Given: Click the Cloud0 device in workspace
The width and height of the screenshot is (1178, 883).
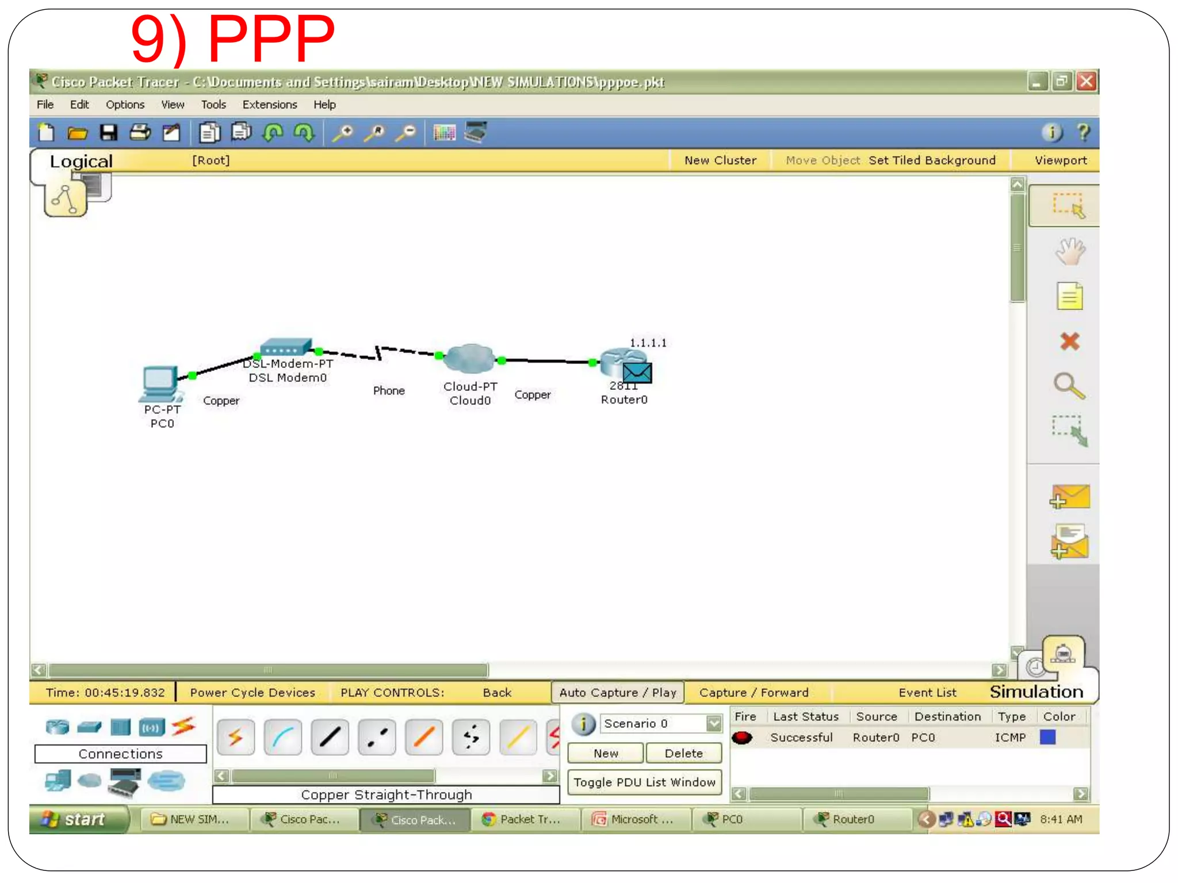Looking at the screenshot, I should 470,359.
